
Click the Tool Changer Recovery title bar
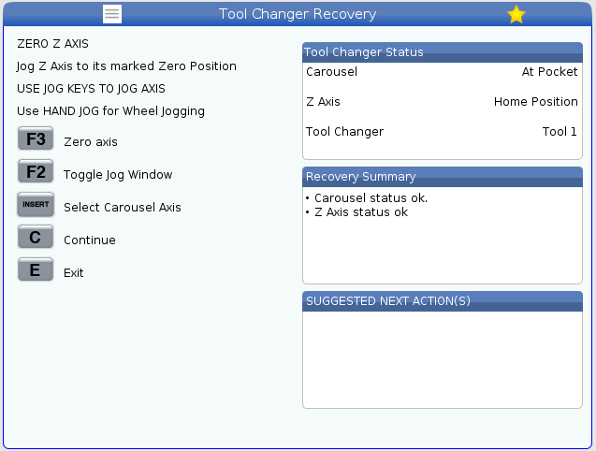[298, 14]
